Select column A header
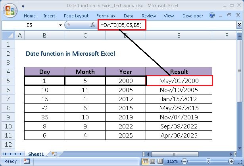The width and height of the screenshot is (244, 166). 19,36
